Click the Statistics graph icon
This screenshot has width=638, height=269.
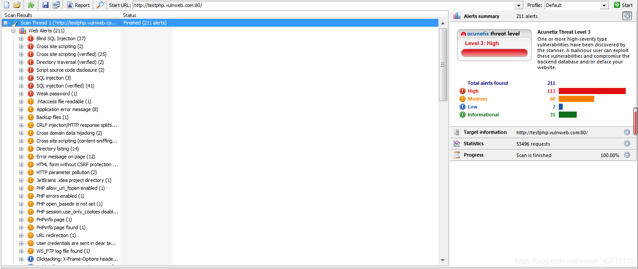pos(457,143)
